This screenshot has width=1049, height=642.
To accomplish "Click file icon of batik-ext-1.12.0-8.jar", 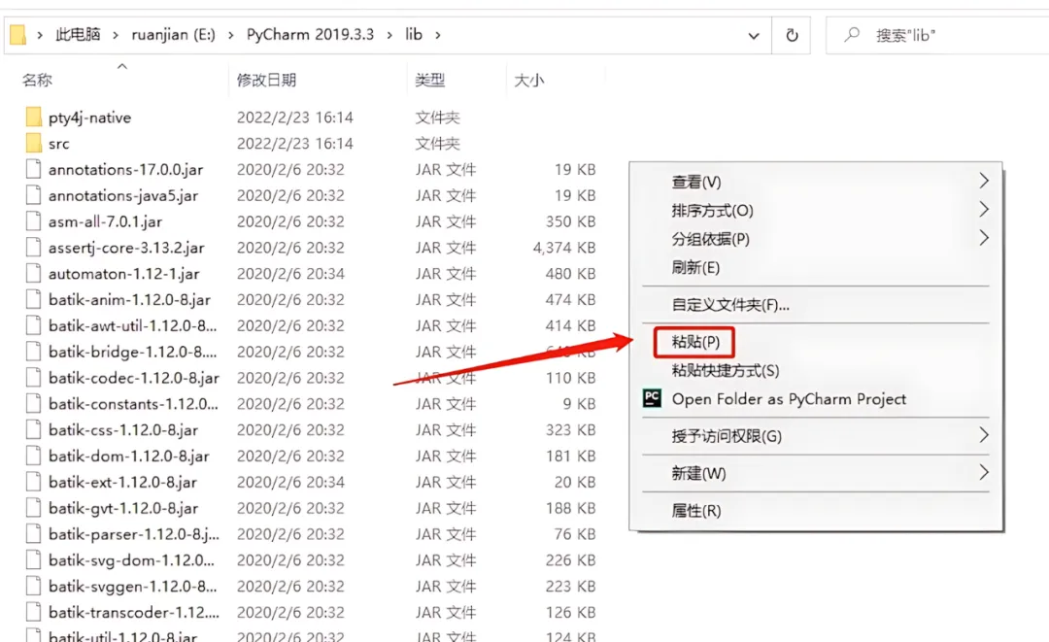I will [33, 482].
